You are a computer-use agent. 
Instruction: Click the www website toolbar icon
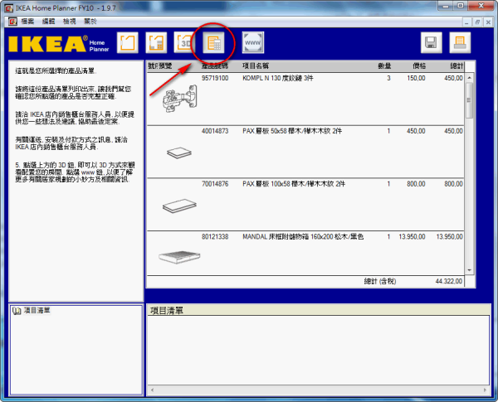click(x=253, y=42)
